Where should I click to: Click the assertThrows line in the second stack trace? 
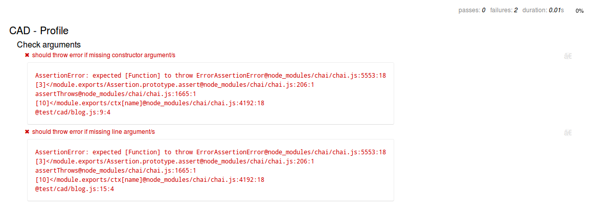click(x=116, y=171)
